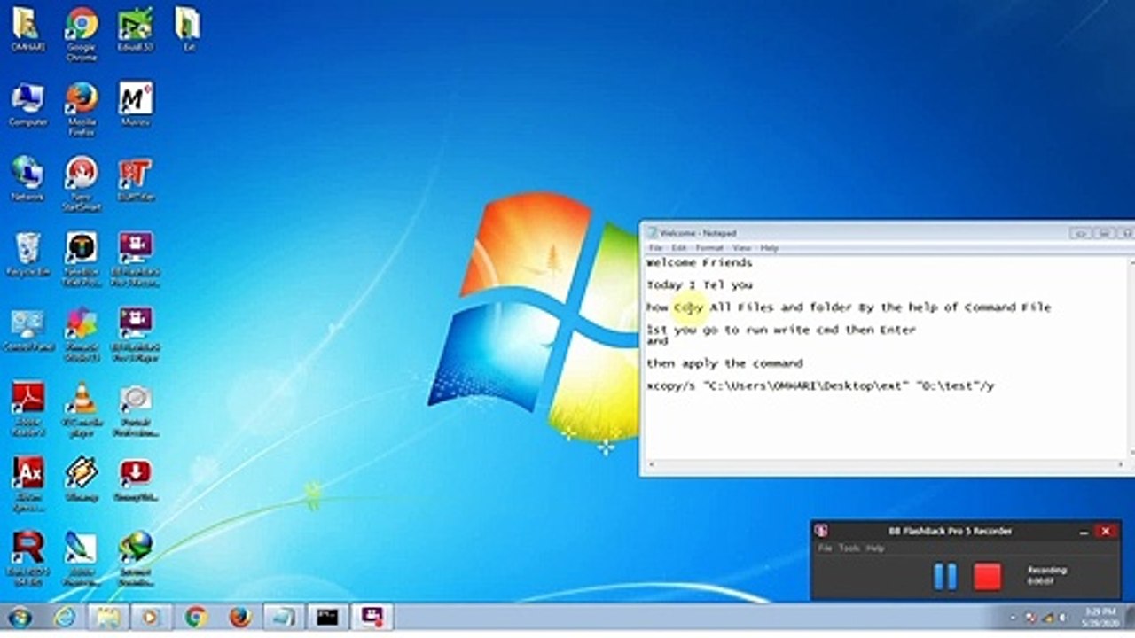Screen dimensions: 1135x638
Task: Open the red download-arrow desktop shortcut
Action: pyautogui.click(x=136, y=480)
